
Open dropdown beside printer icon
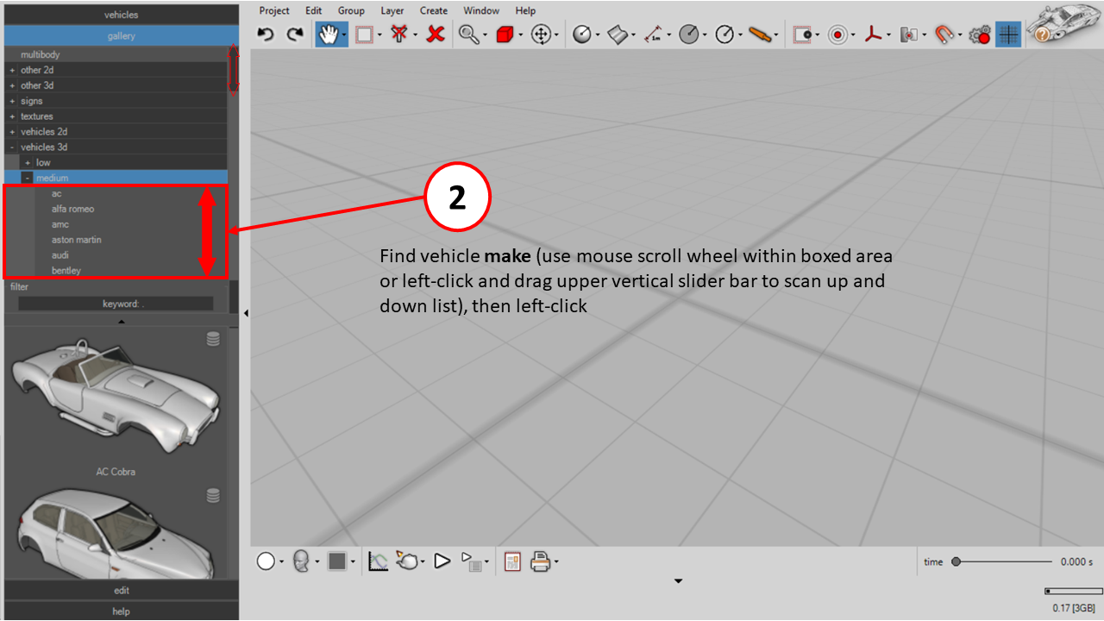point(555,562)
